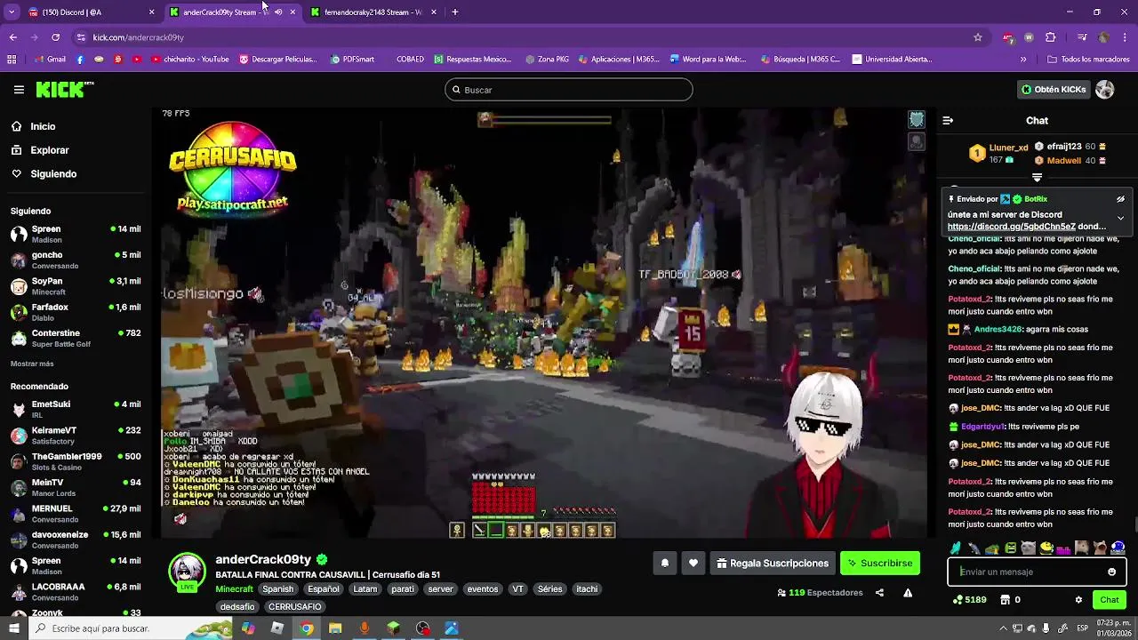
Task: Open the emoji picker in chat input
Action: (x=1111, y=572)
